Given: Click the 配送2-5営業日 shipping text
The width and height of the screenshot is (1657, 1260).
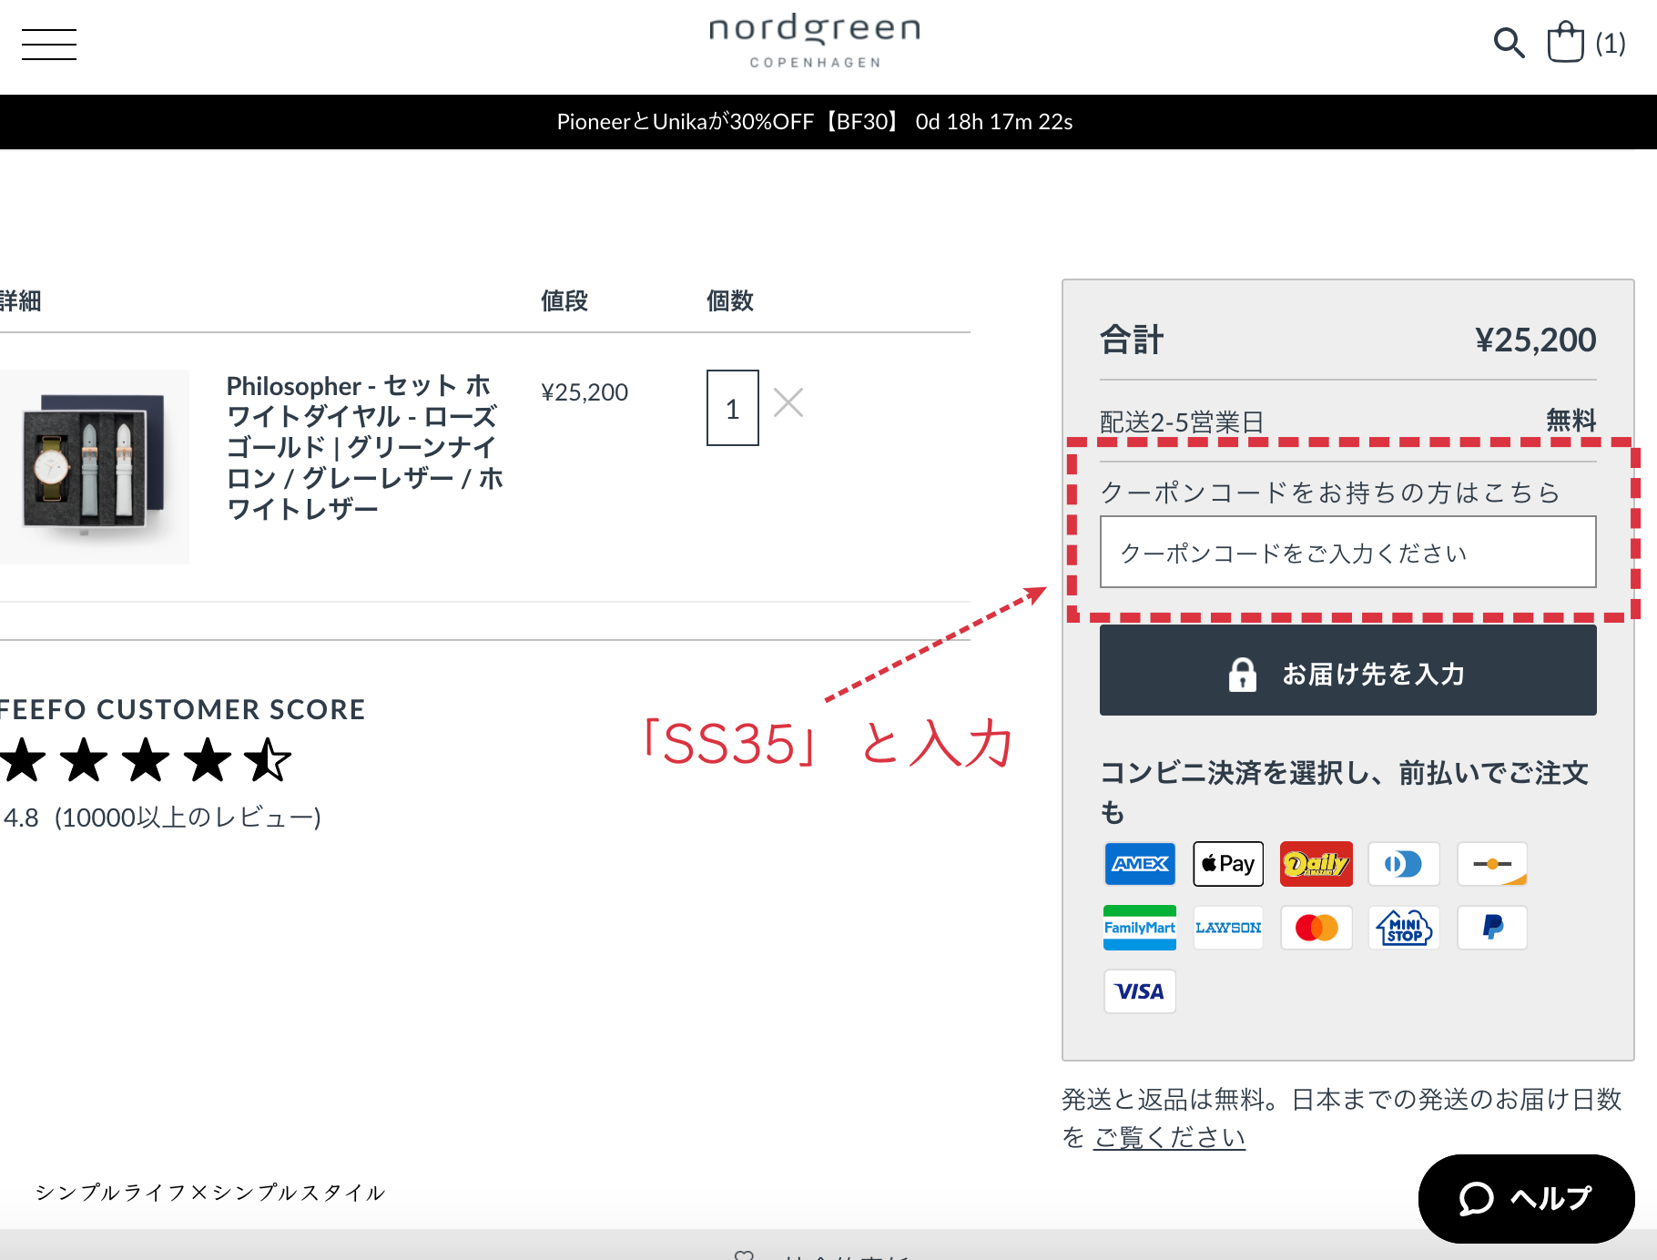Looking at the screenshot, I should [1182, 422].
